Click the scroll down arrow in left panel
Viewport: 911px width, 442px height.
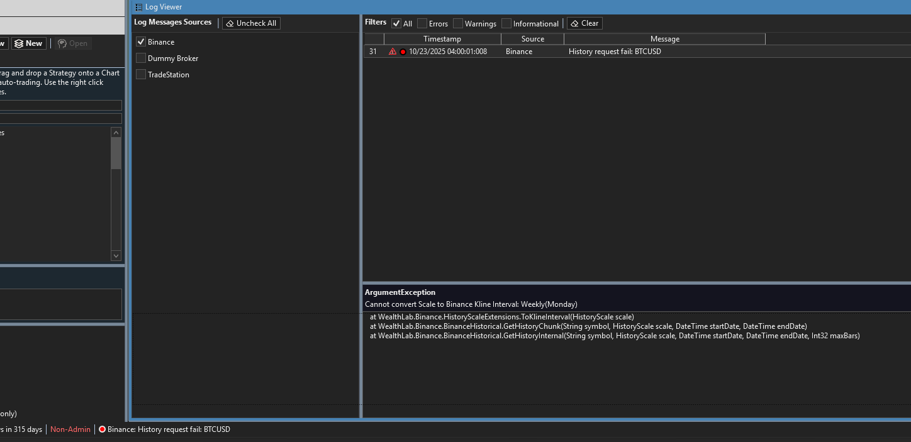(x=116, y=256)
